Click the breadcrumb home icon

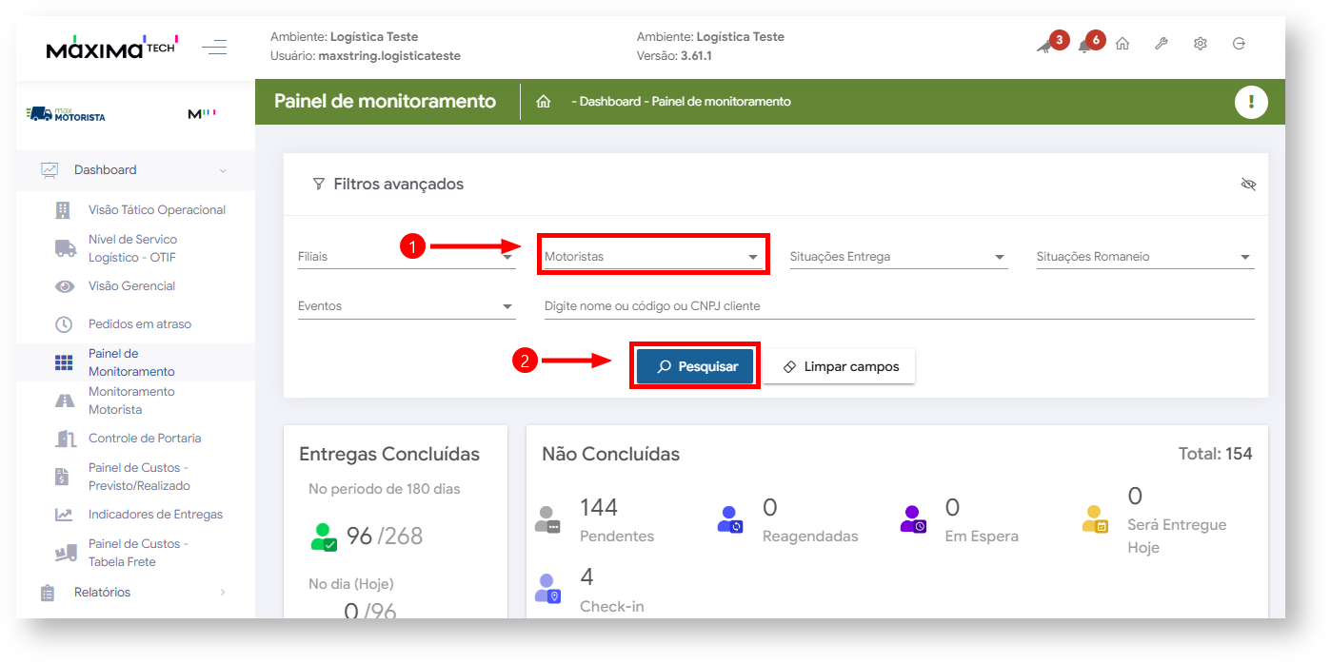[x=544, y=102]
